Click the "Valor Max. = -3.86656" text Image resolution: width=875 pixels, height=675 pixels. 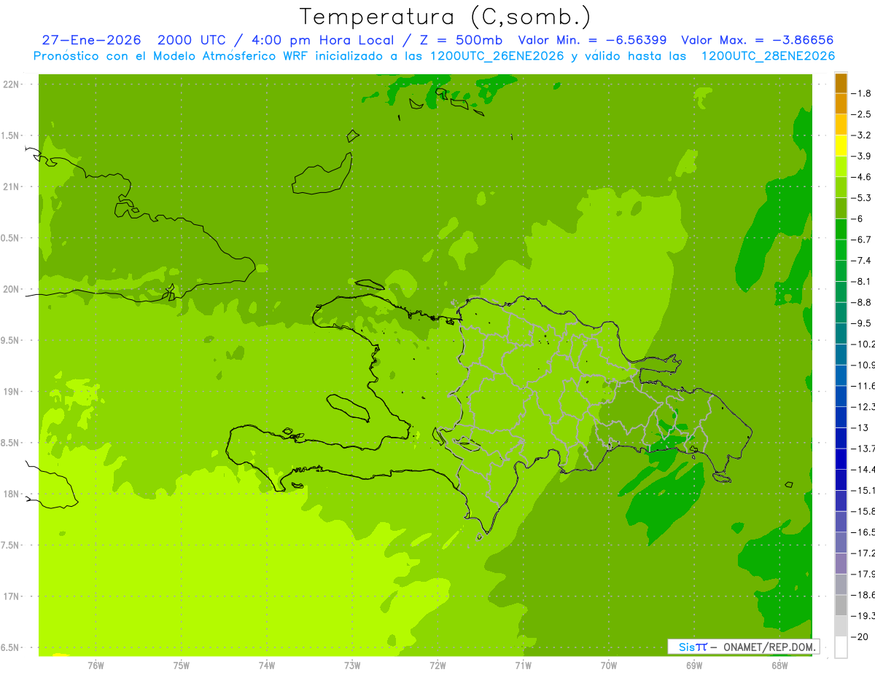[757, 40]
